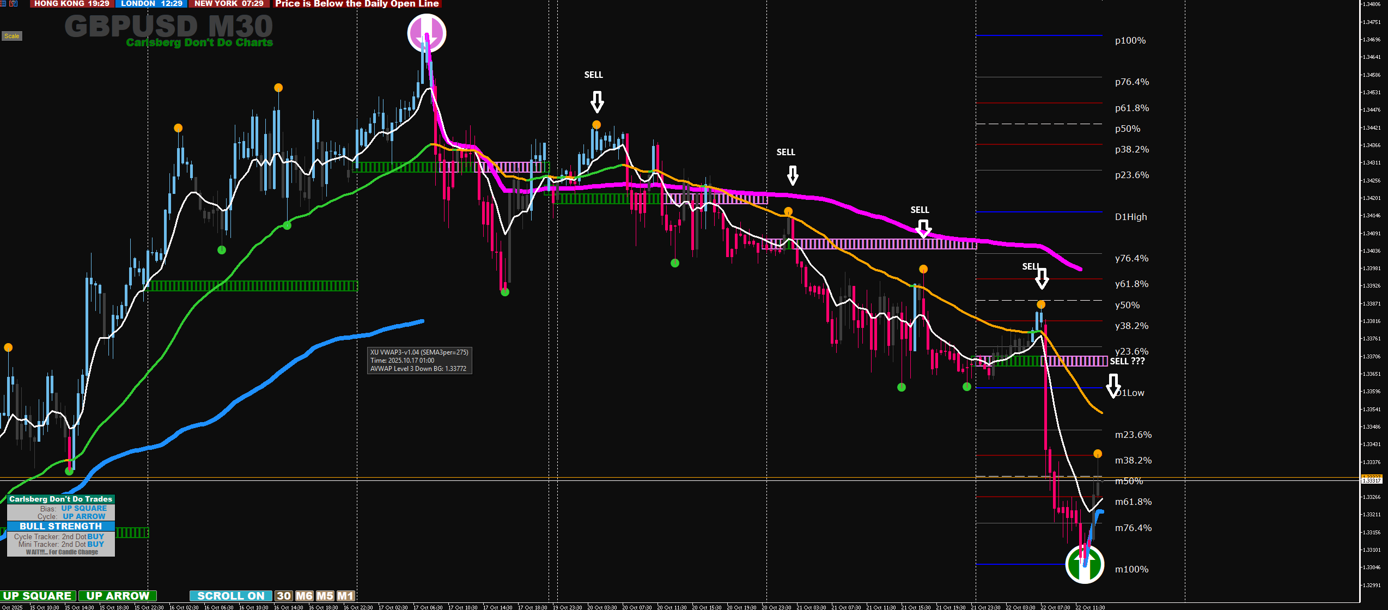Click the red-blue panel icon at top-left
Screen dimensions: 1388x610
coord(13,3)
